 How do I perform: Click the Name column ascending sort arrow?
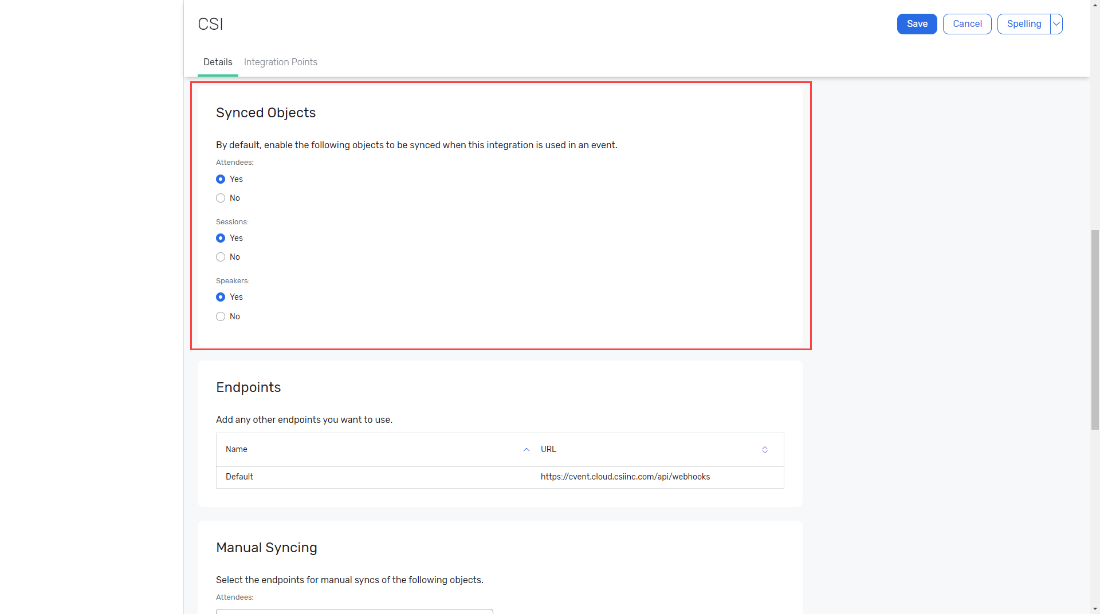527,450
